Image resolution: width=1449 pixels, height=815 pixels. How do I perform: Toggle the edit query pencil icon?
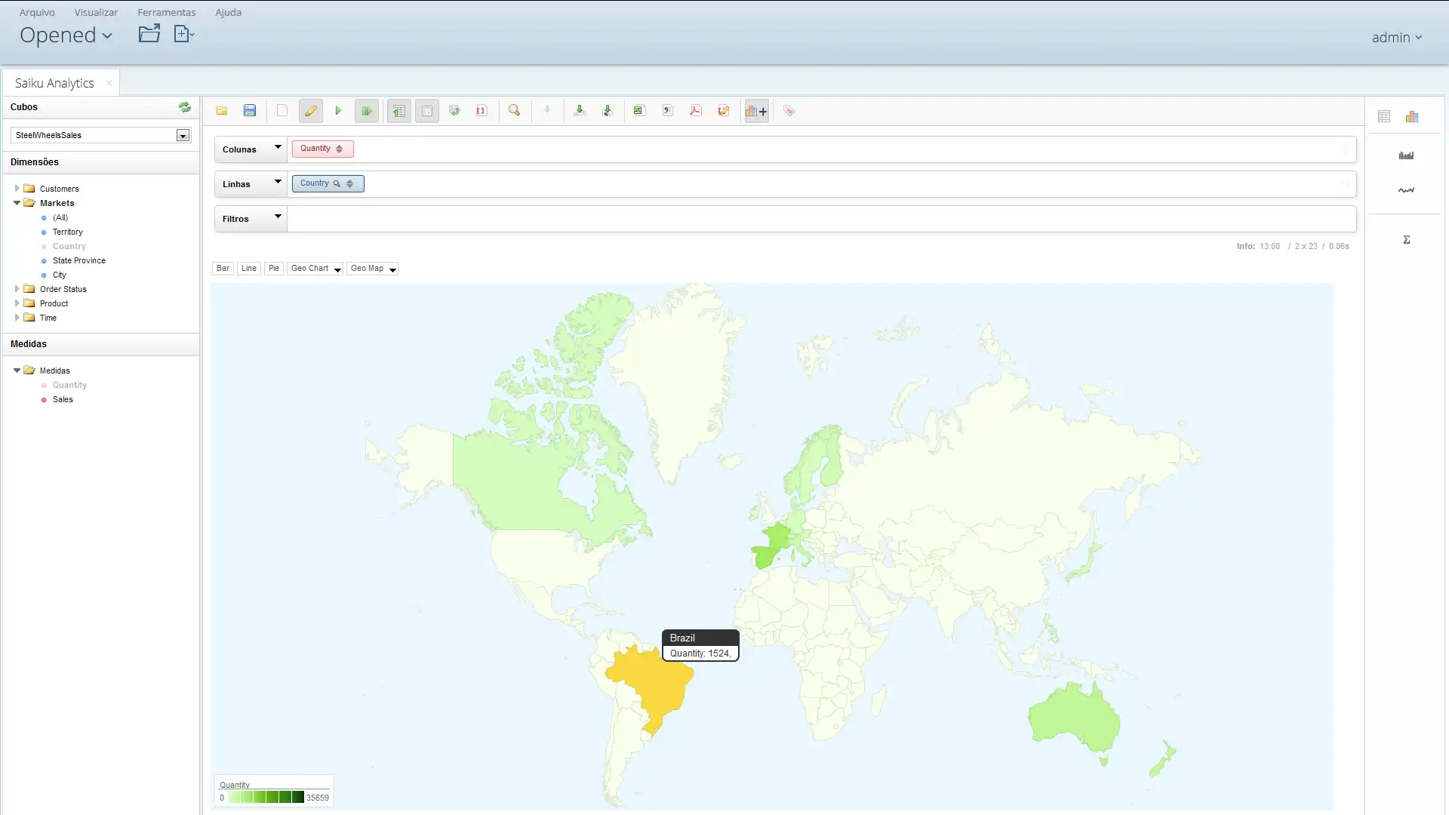[x=310, y=111]
